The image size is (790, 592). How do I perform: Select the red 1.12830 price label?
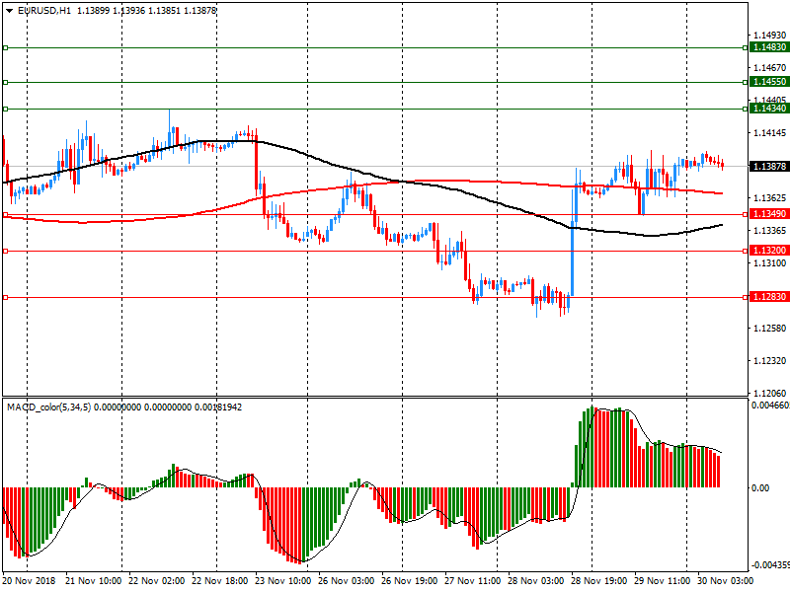click(768, 297)
